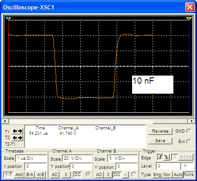This screenshot has height=181, width=197.
Task: Click Channel B Scale field 5 V/Div
Action: tap(123, 158)
